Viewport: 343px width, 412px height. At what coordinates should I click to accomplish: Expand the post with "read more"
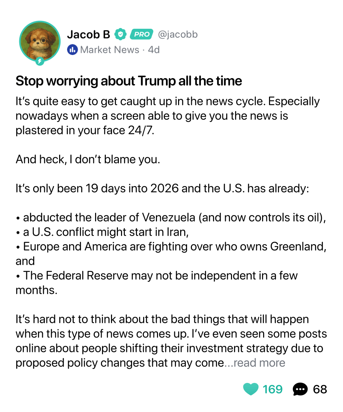pyautogui.click(x=259, y=363)
